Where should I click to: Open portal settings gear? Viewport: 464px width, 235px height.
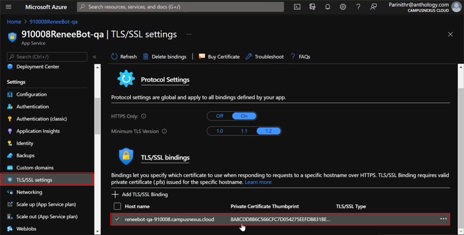343,7
